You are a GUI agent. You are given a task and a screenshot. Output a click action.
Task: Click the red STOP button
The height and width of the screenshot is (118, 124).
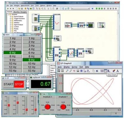point(19,84)
